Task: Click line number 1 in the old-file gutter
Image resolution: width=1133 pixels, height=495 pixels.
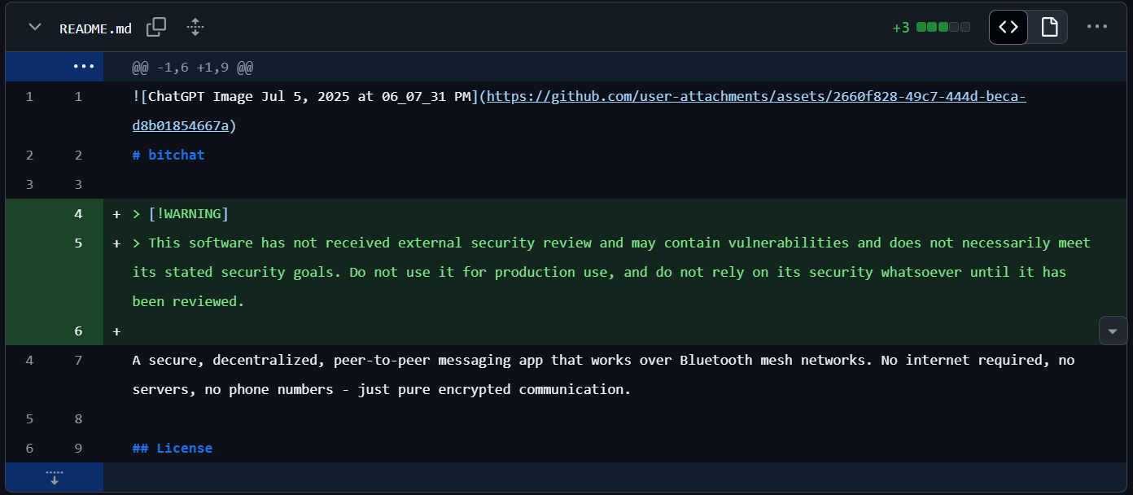Action: pyautogui.click(x=29, y=96)
